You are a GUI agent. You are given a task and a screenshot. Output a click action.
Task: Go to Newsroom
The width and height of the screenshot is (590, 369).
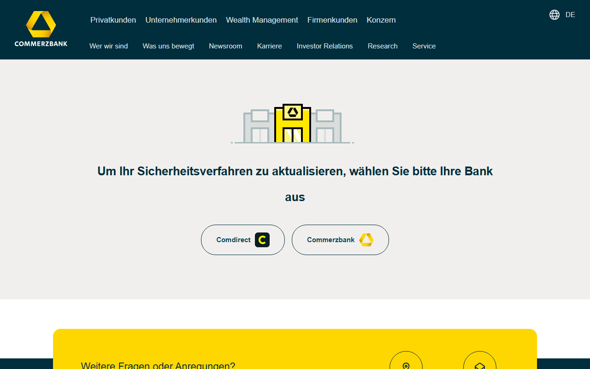coord(225,46)
